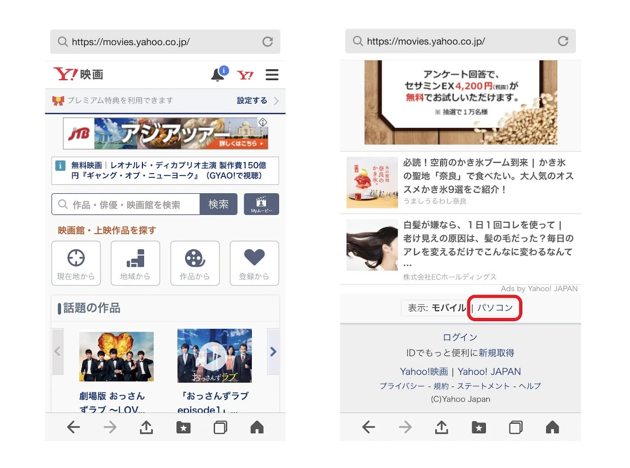Screen dimensions: 630x468
Task: Open 登録から heart icon
Action: [x=254, y=263]
